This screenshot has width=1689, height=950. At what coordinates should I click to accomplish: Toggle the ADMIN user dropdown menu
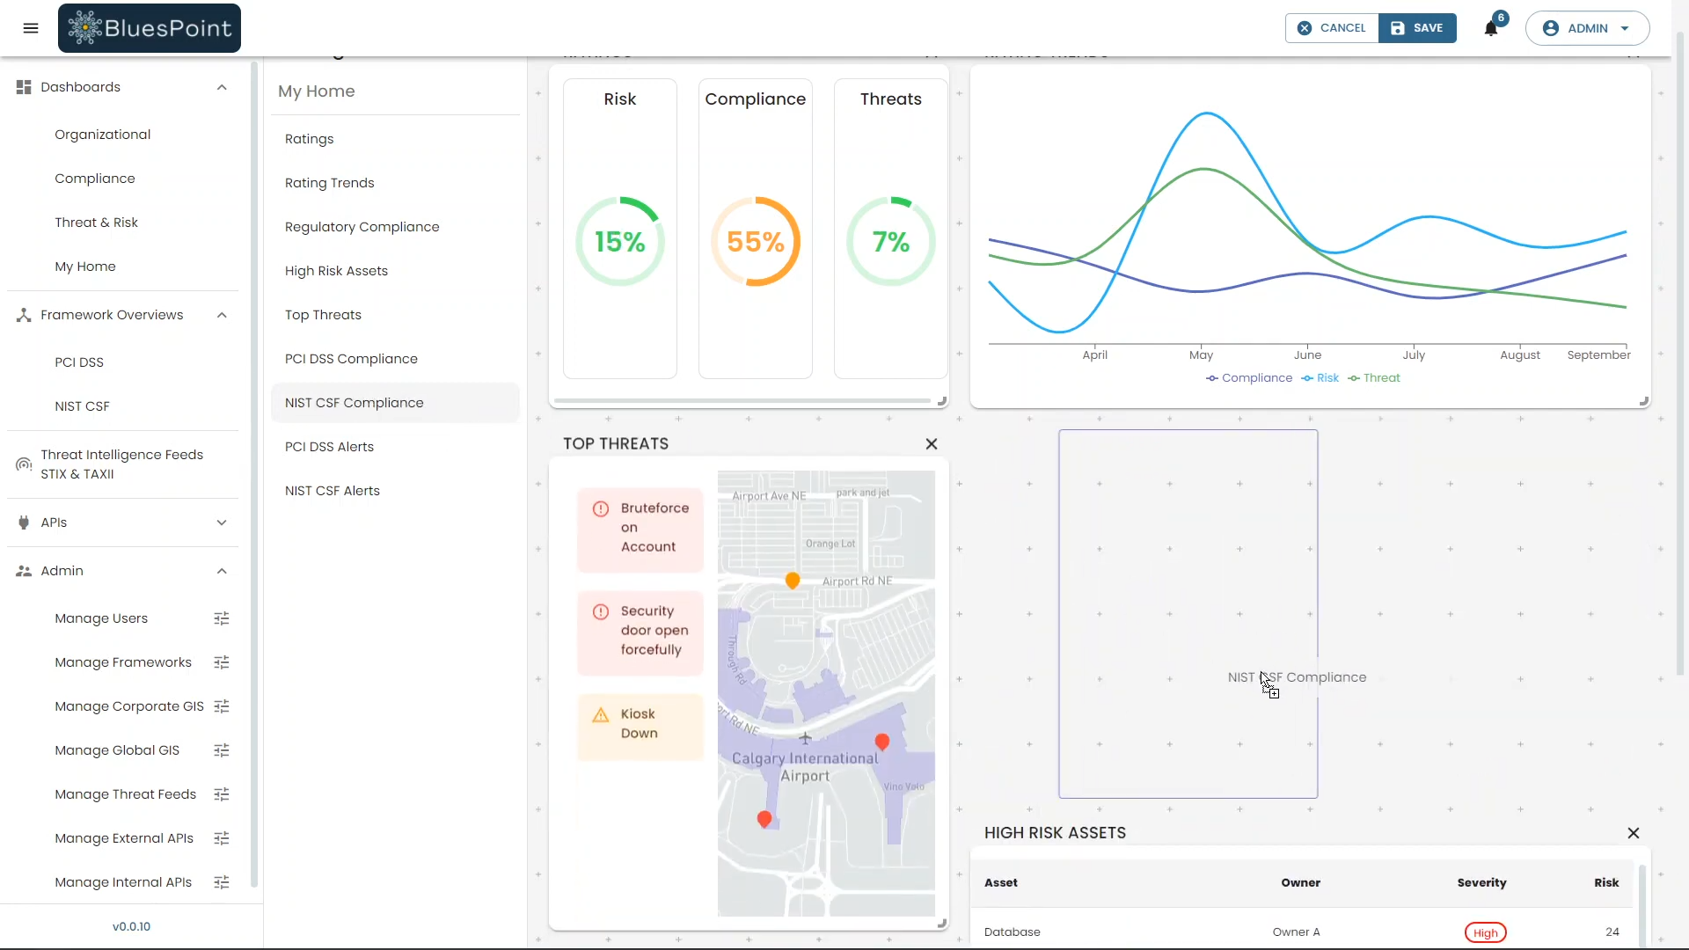point(1590,28)
